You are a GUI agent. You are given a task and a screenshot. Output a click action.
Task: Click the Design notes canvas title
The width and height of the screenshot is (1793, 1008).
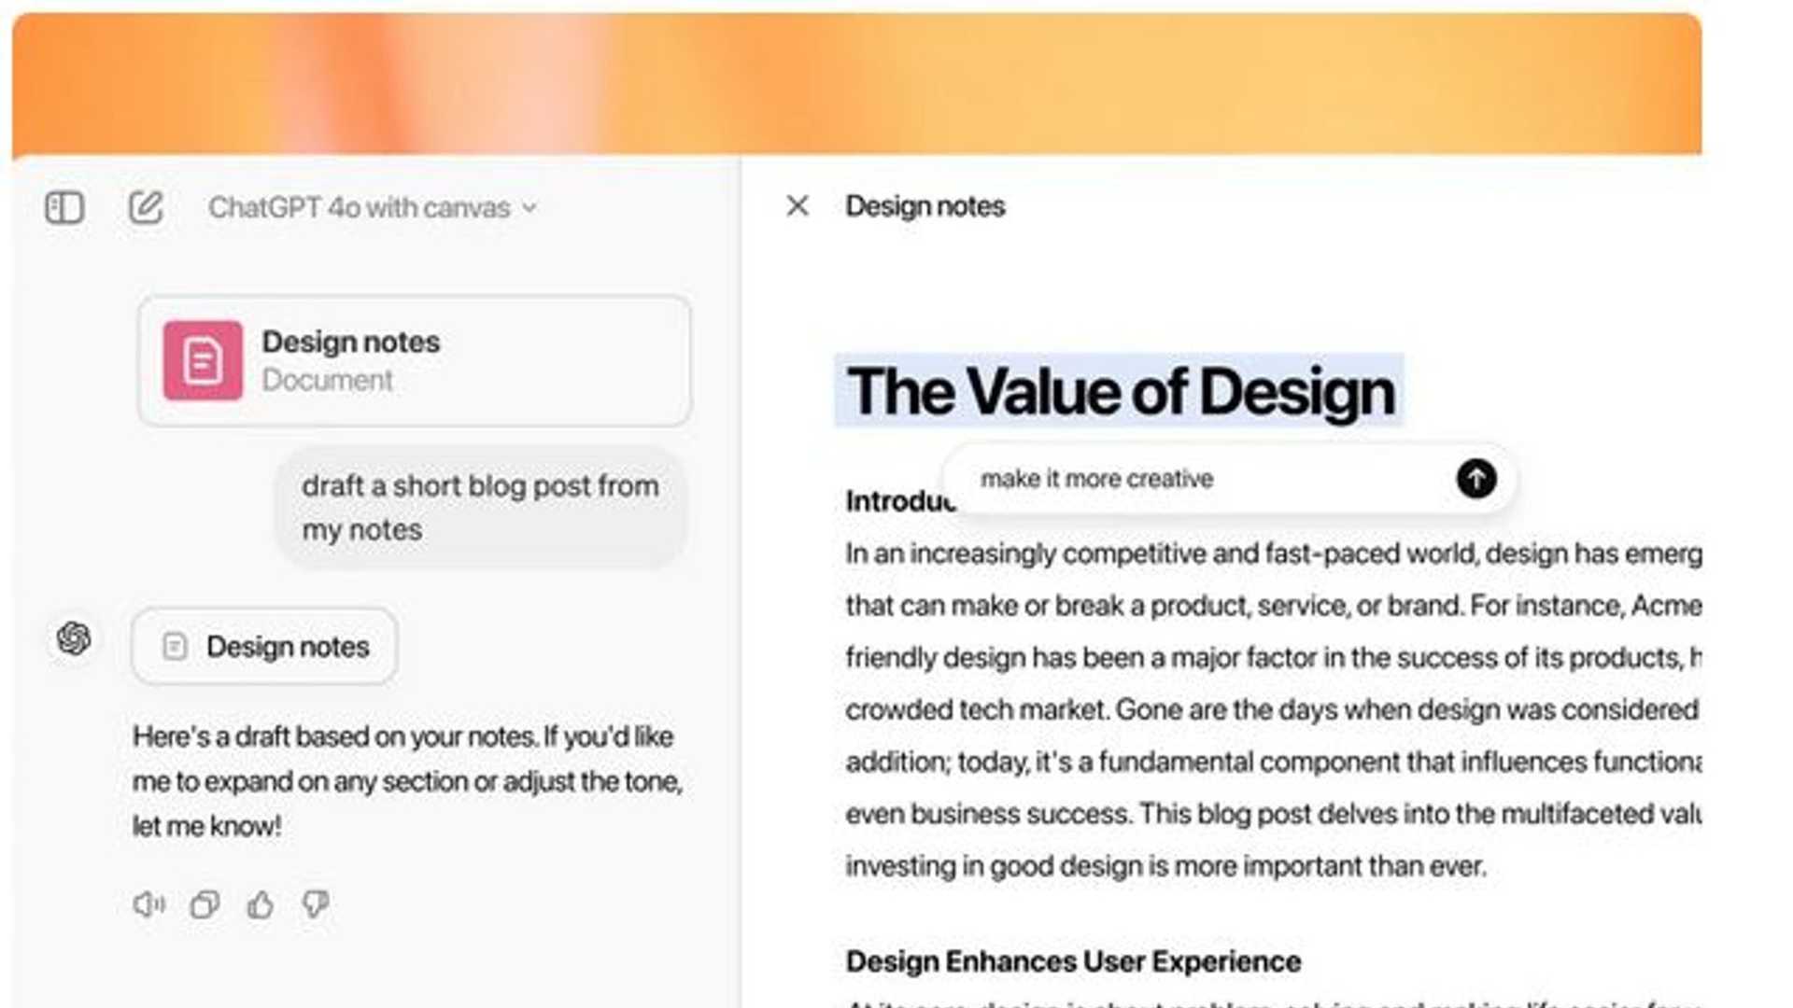(925, 206)
